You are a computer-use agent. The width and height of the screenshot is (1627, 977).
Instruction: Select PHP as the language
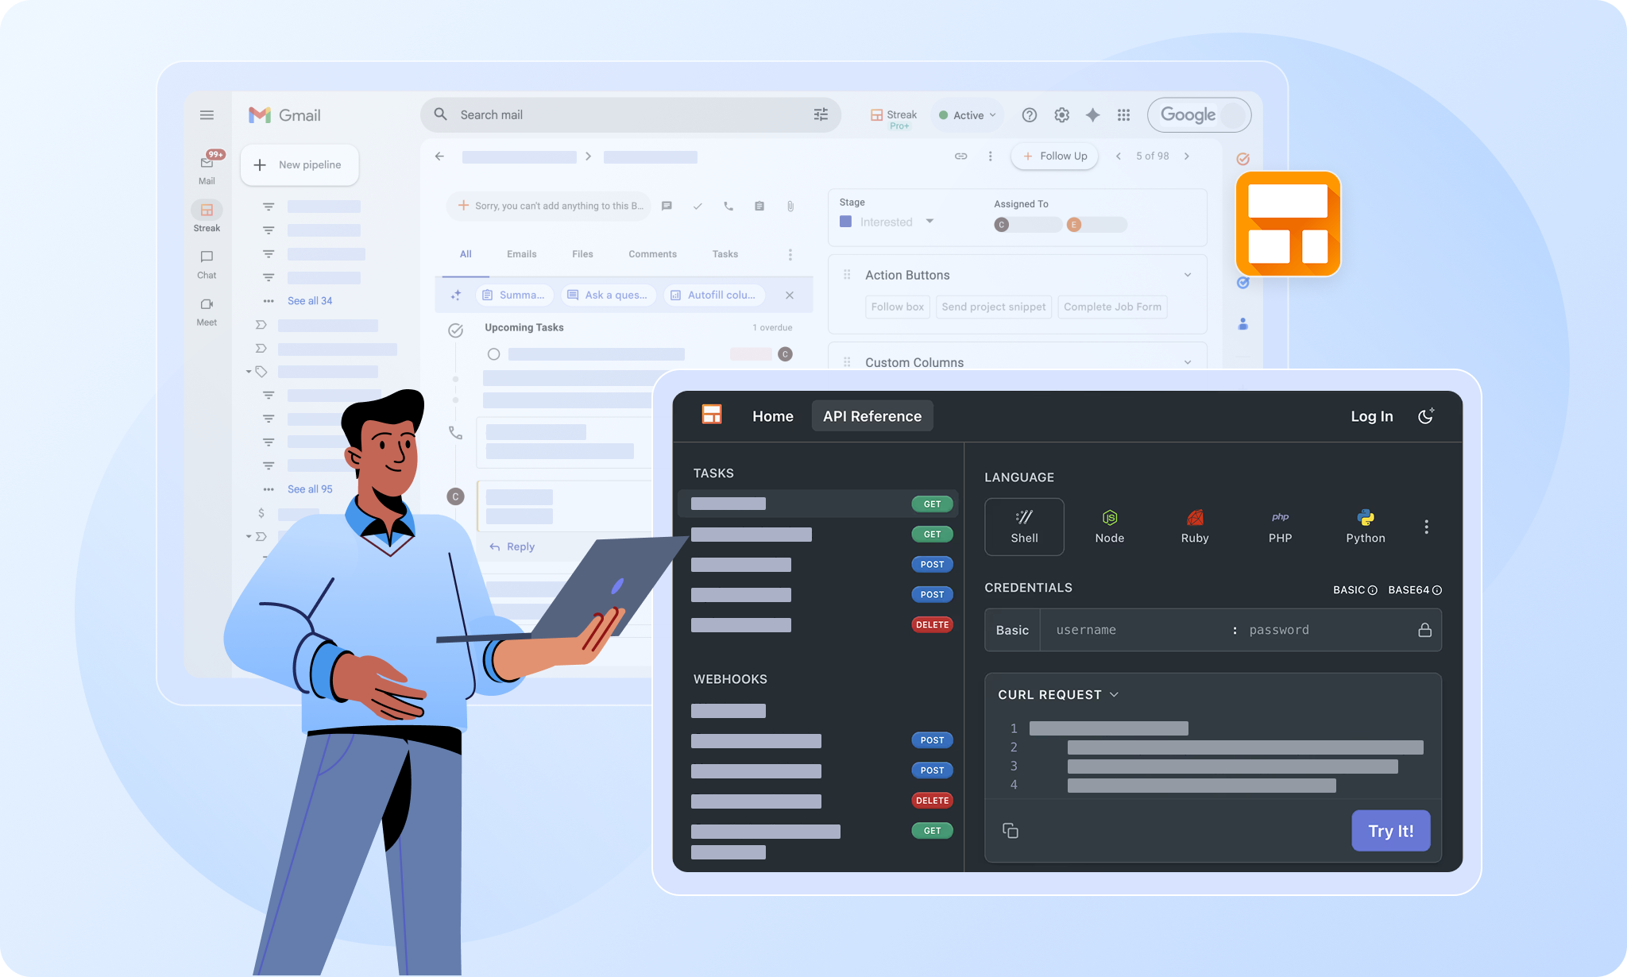coord(1281,527)
